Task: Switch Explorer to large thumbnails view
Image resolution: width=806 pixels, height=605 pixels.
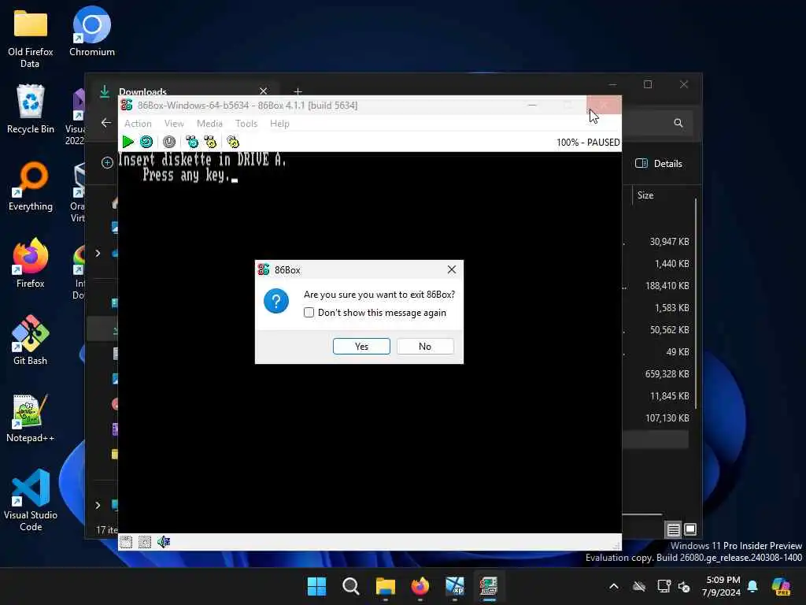Action: coord(690,529)
